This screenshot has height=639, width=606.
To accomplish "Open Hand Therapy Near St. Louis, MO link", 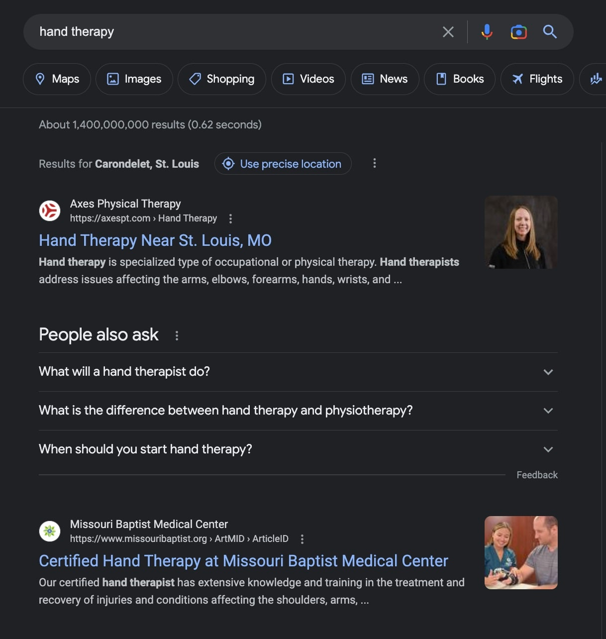I will [155, 240].
